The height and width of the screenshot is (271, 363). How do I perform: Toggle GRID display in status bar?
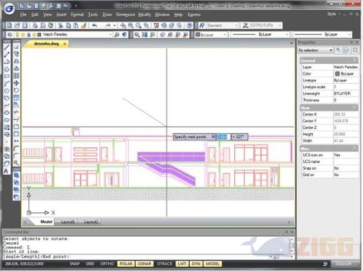(x=90, y=264)
